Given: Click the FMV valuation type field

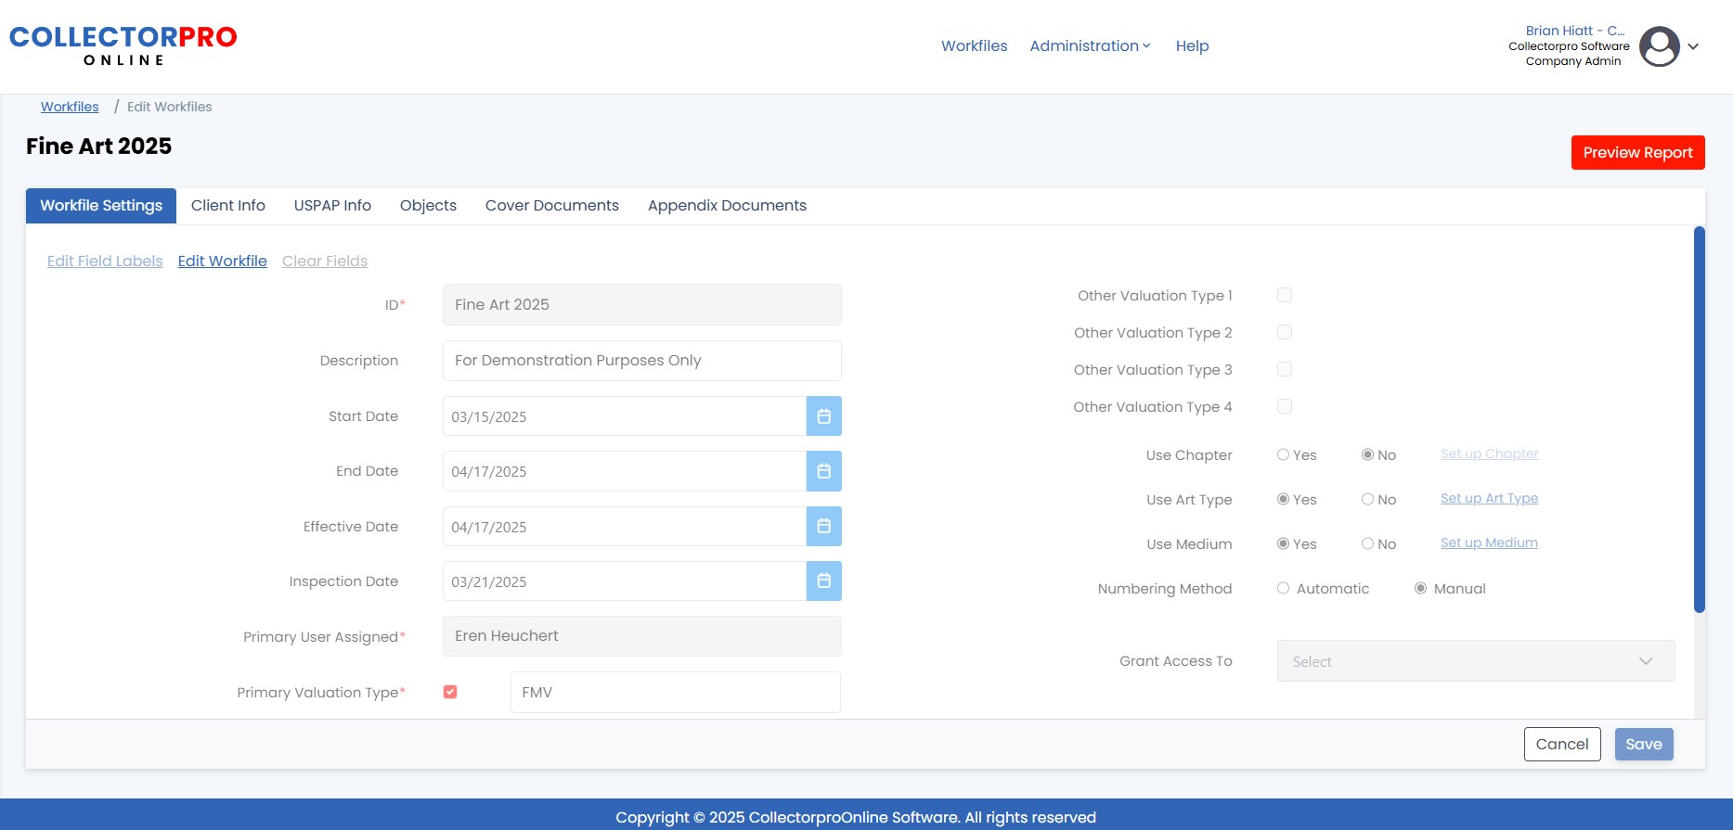Looking at the screenshot, I should [x=676, y=692].
